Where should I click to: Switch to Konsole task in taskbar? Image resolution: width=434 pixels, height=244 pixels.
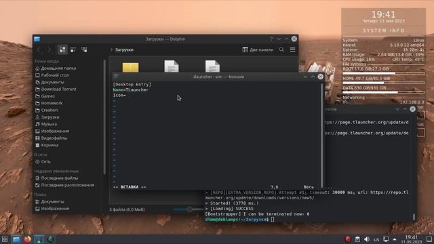tap(39, 239)
